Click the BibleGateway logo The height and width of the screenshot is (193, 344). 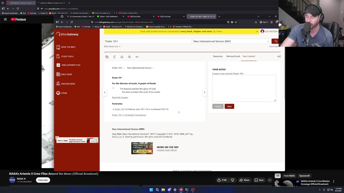coord(67,34)
